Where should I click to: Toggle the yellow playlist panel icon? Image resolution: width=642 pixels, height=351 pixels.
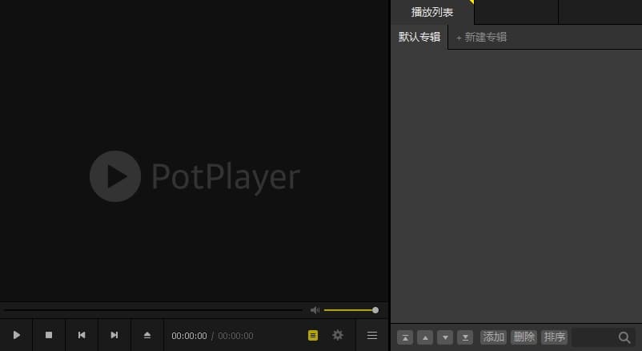313,336
